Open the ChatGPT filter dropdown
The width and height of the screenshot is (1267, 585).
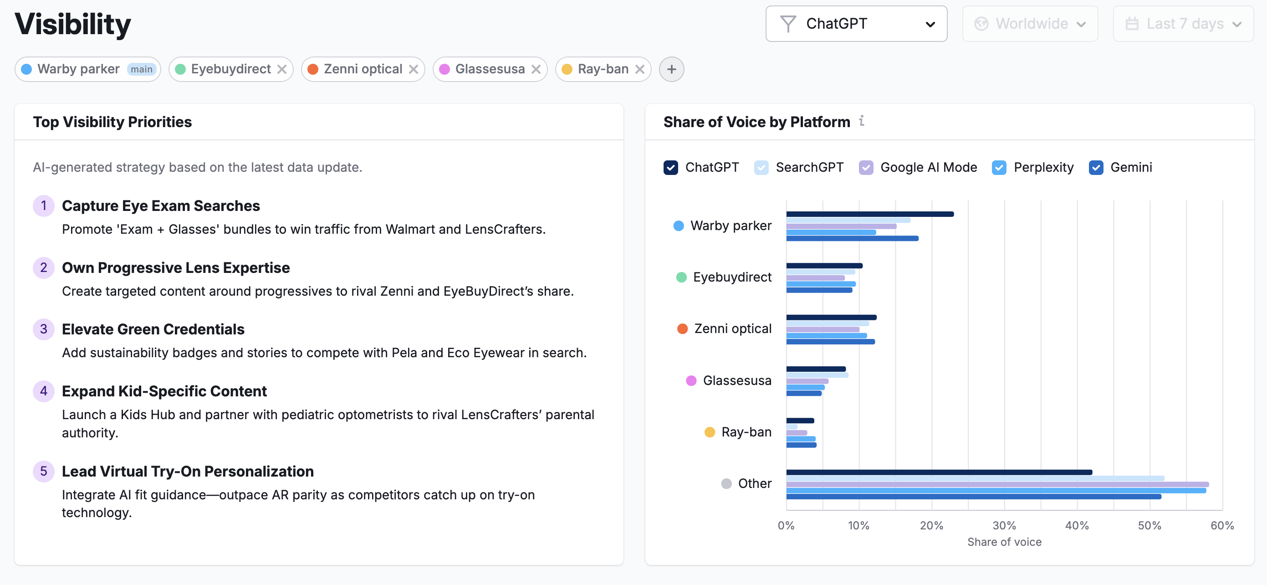click(x=856, y=23)
